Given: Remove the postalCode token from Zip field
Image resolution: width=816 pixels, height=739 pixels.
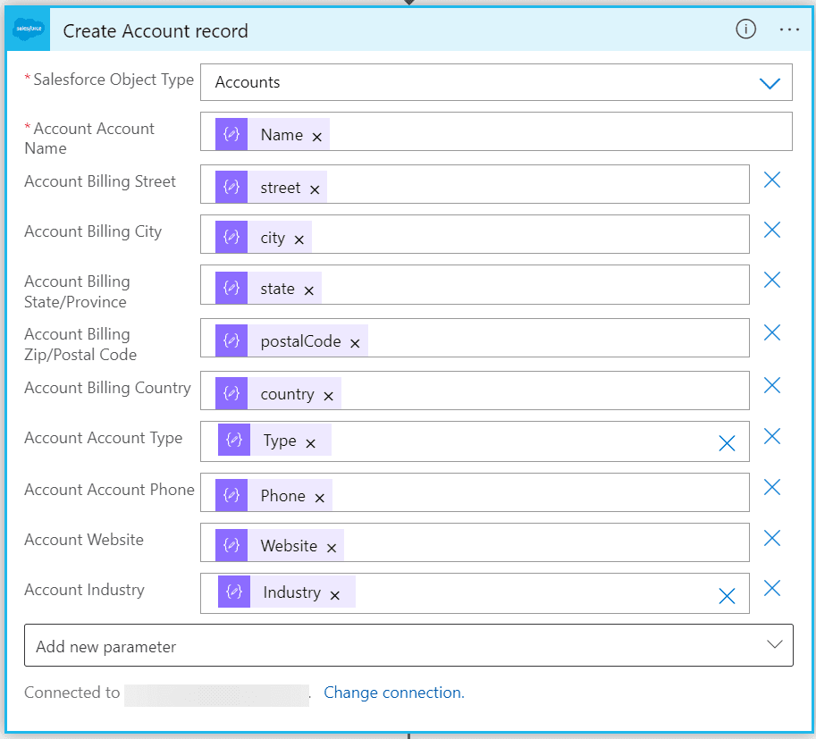Looking at the screenshot, I should (355, 343).
